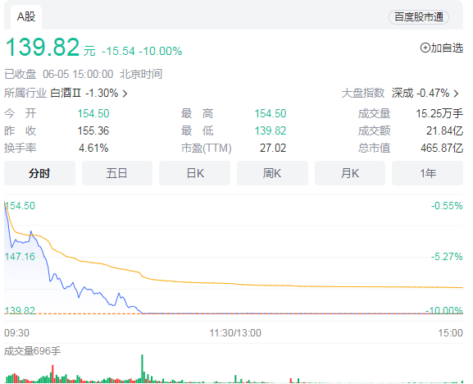Click the -0.55% chart axis label
This screenshot has height=384, width=473.
tap(447, 206)
